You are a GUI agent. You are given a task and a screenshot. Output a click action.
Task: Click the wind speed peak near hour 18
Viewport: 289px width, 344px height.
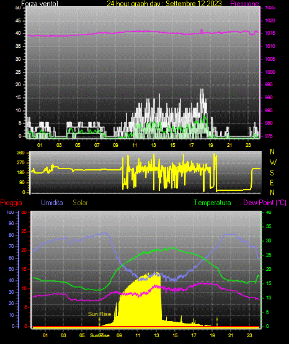point(202,90)
